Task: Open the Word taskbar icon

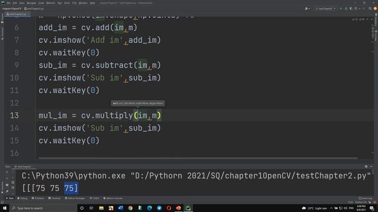Action: click(x=120, y=208)
